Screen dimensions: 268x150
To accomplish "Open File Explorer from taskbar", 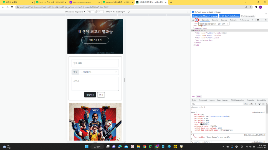I will (x=138, y=147).
